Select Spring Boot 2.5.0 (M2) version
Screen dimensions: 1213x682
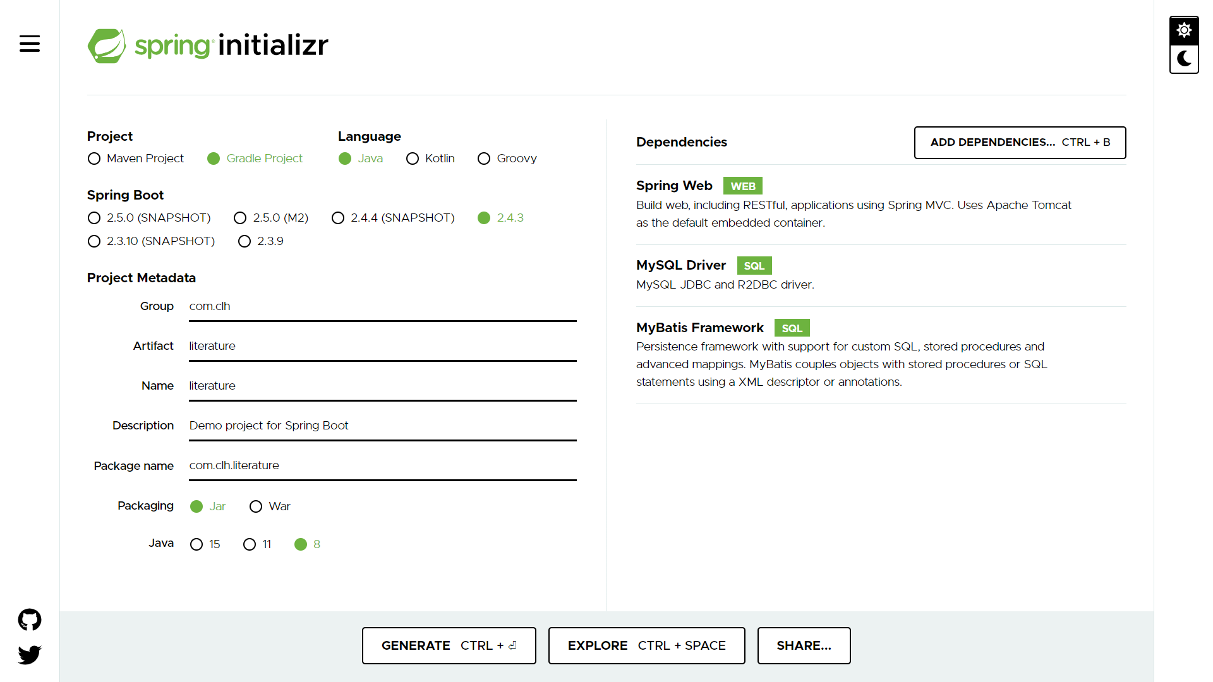coord(240,218)
